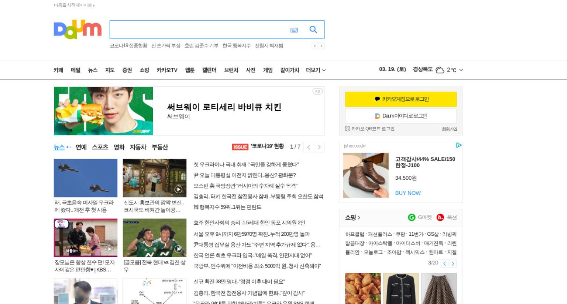Viewport: 567px width, 304px height.
Task: Open the 뉴스 navigation item
Action: (93, 70)
